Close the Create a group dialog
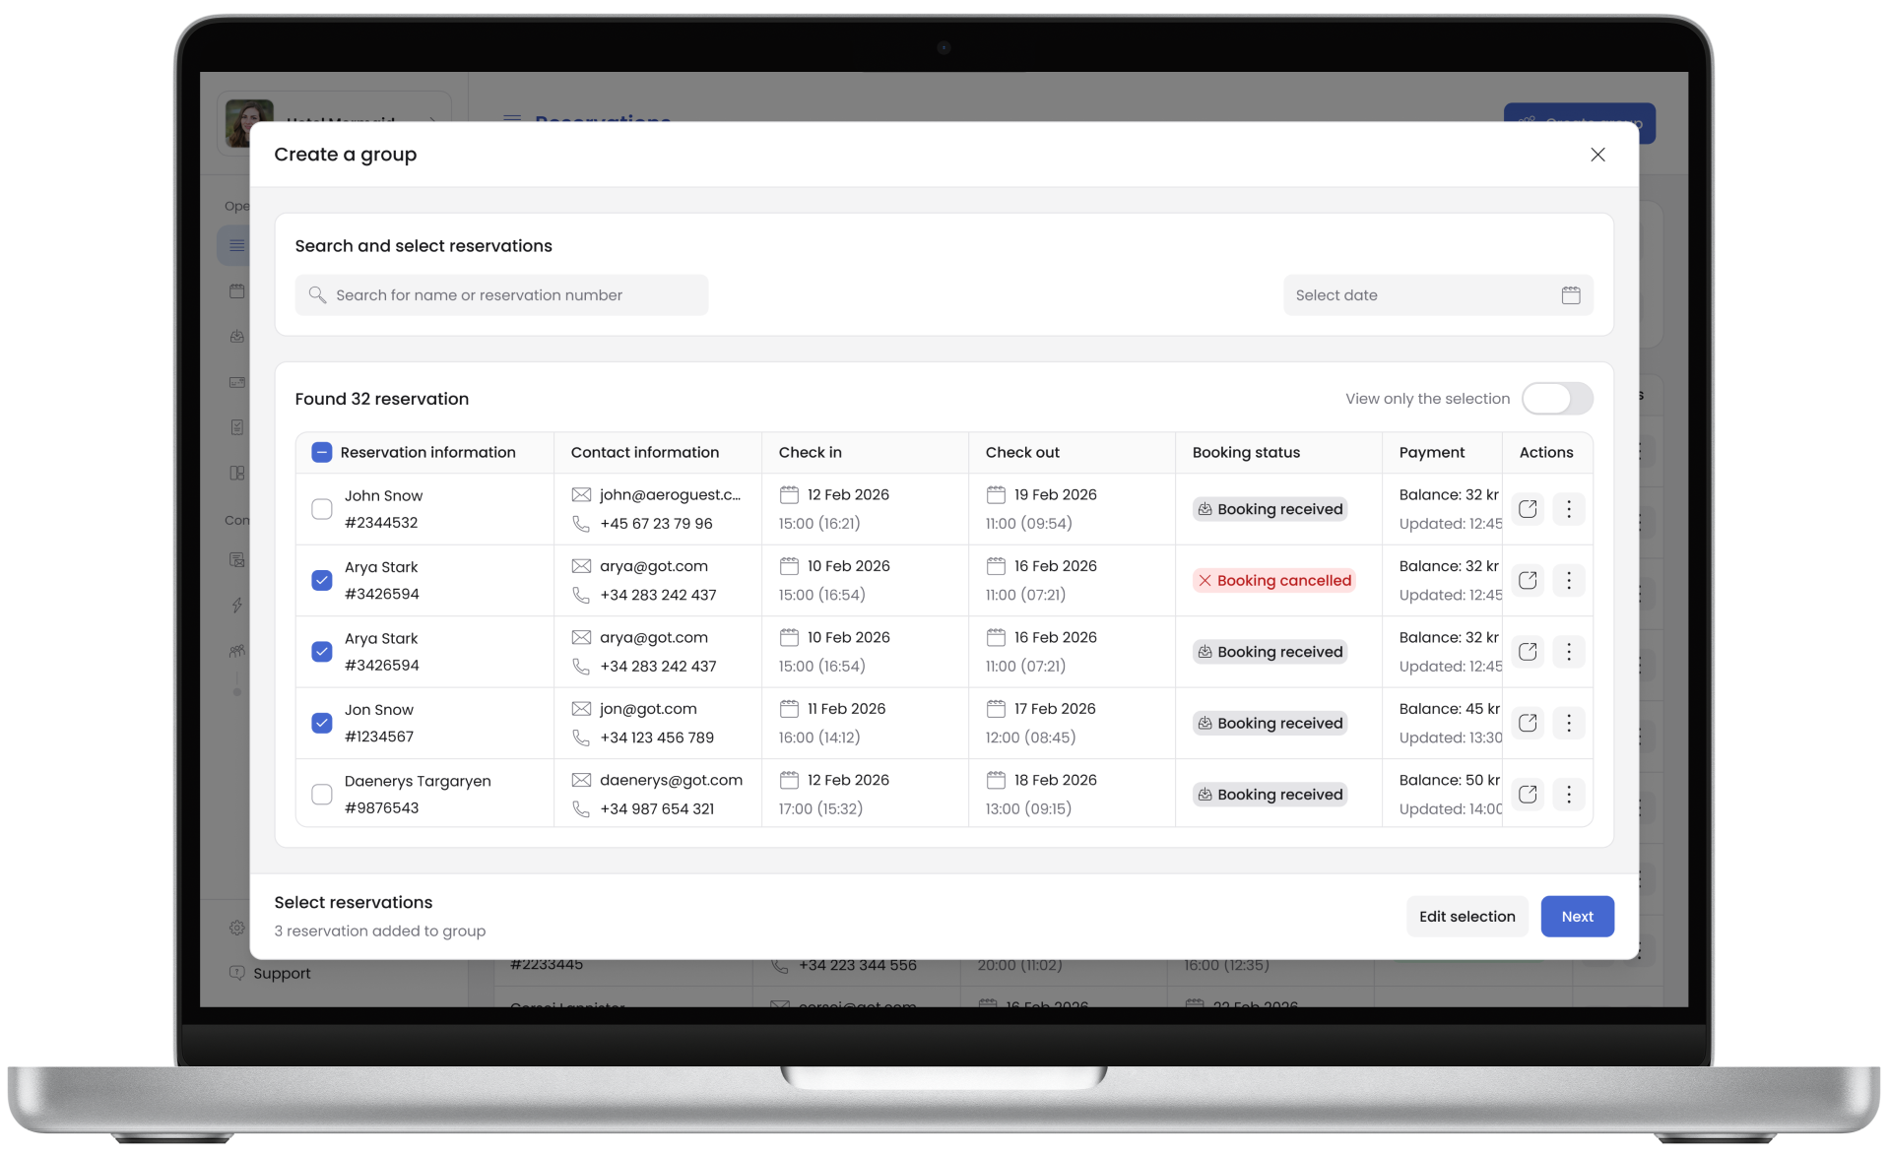The height and width of the screenshot is (1155, 1889). 1596,155
